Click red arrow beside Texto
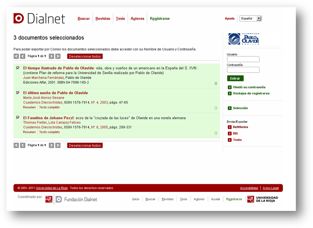This screenshot has width=313, height=228. pos(229,140)
